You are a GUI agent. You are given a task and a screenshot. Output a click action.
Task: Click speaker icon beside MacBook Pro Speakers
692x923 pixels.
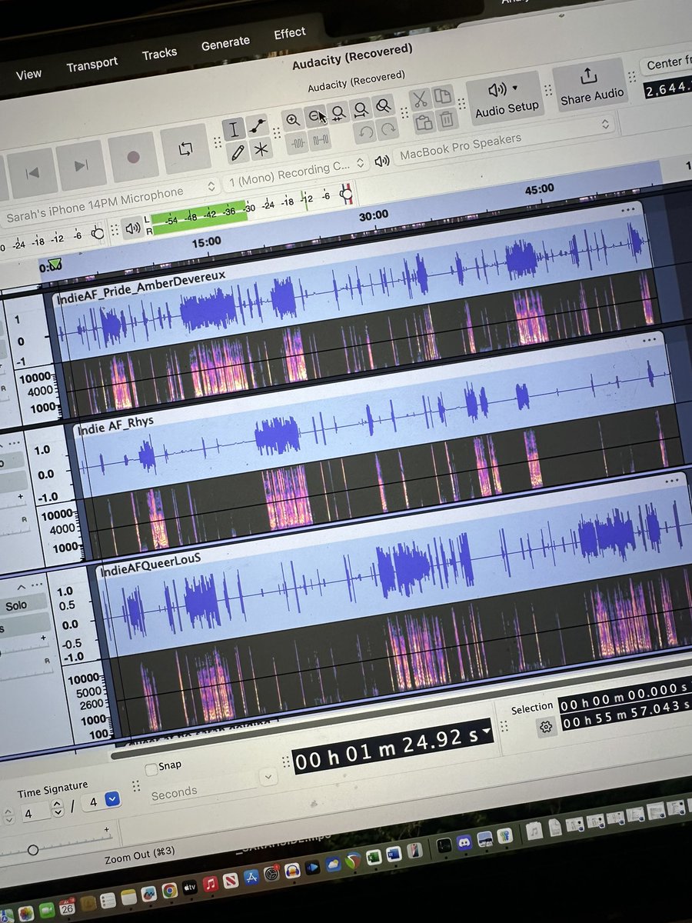382,161
